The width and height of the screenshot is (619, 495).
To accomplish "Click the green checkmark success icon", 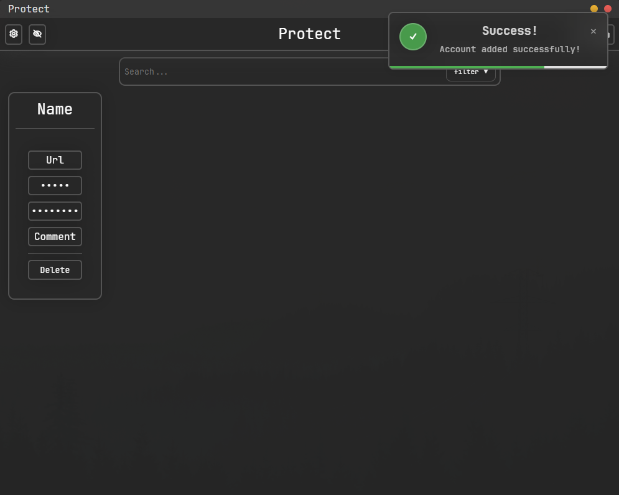I will point(413,37).
